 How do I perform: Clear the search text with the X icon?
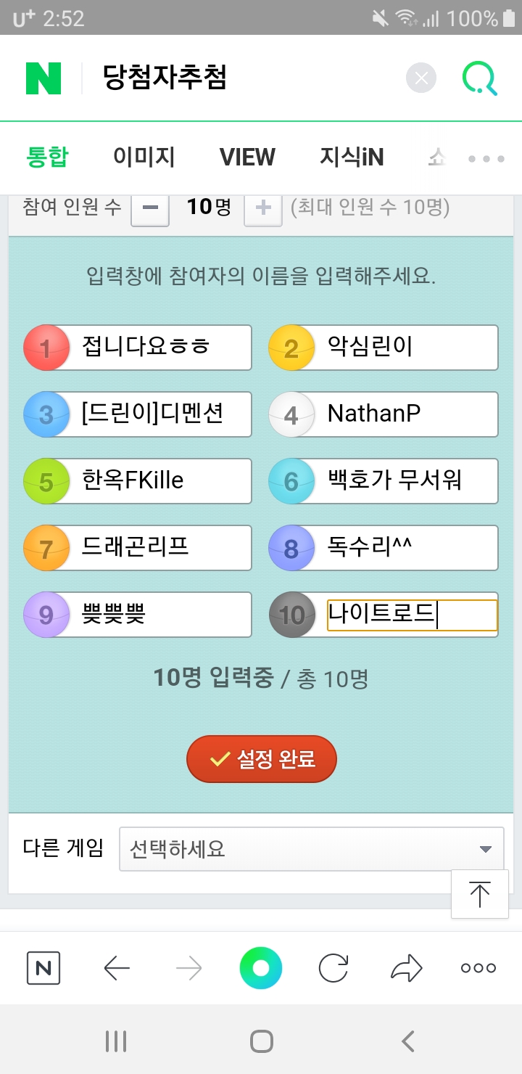(x=421, y=78)
